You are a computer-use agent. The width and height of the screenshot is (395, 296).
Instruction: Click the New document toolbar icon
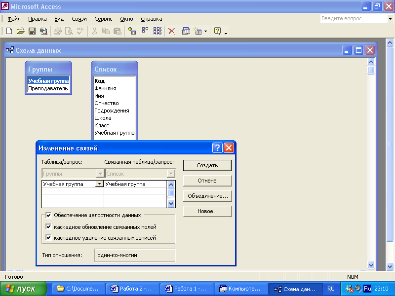coord(9,31)
